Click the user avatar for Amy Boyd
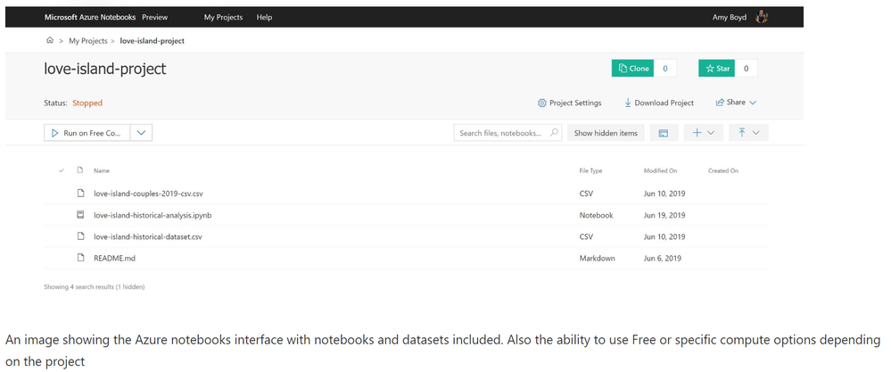Image resolution: width=891 pixels, height=372 pixels. (x=762, y=17)
